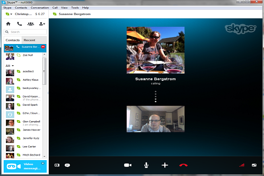This screenshot has width=264, height=176.
Task: Click the plus icon to add participants
Action: 165,165
